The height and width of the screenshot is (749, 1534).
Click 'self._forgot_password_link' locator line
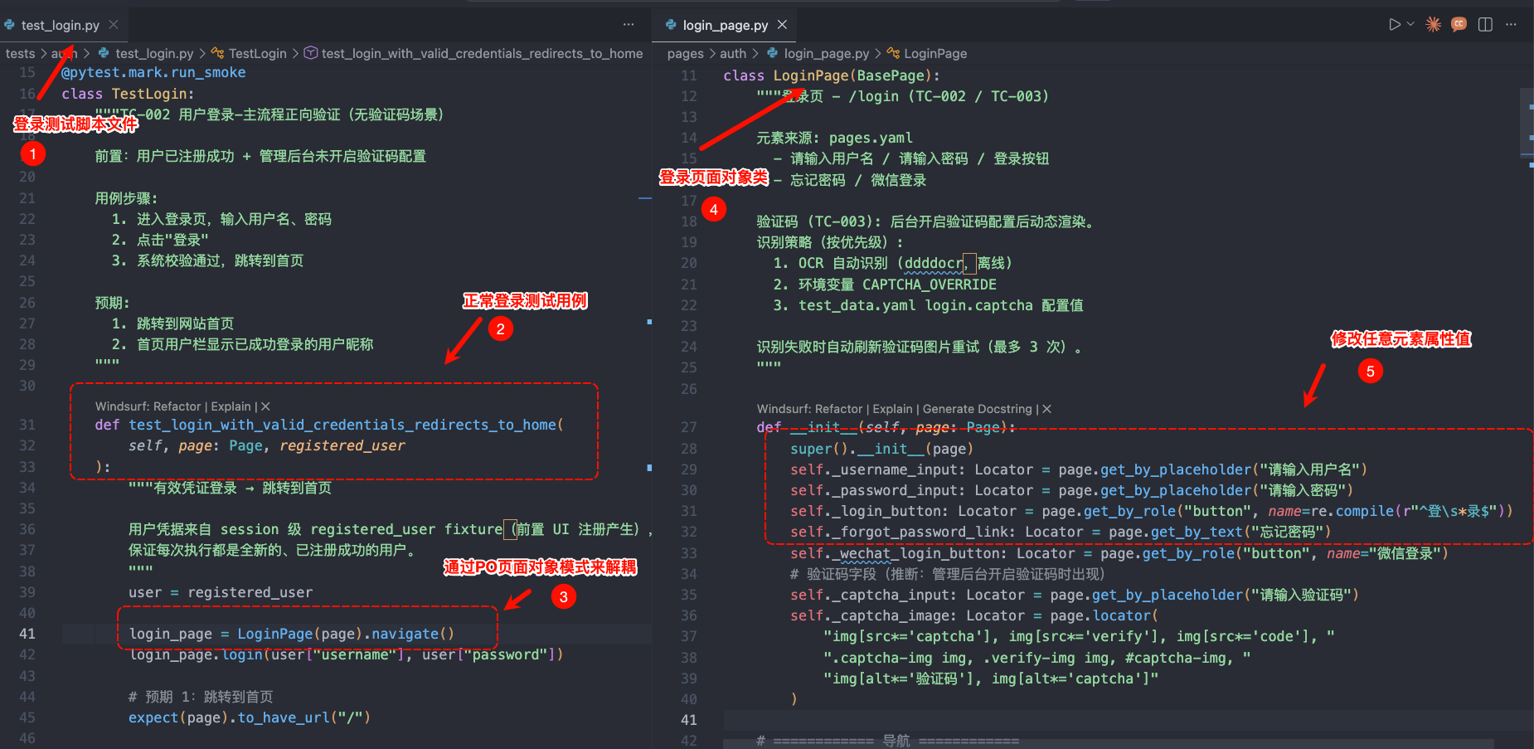(x=1061, y=532)
